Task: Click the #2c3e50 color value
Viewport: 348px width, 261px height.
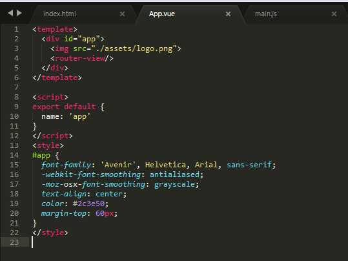Action: (x=89, y=204)
